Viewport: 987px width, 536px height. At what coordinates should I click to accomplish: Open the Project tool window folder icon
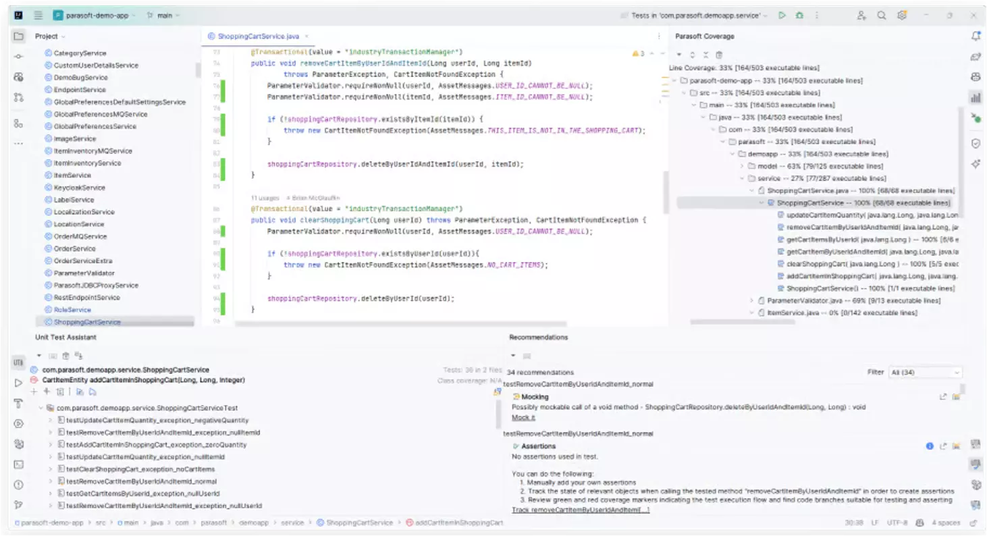19,36
